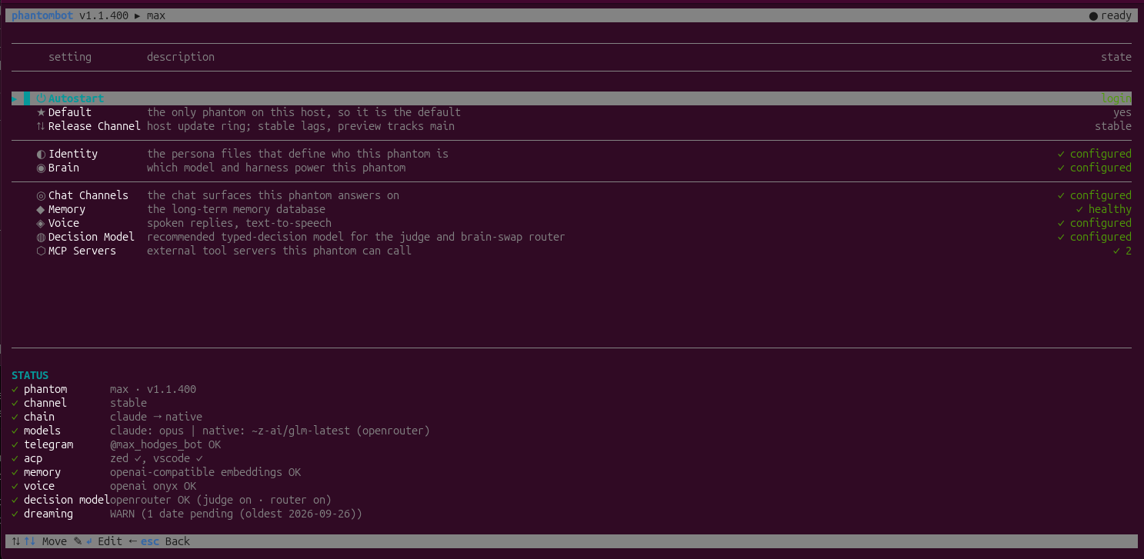Image resolution: width=1144 pixels, height=559 pixels.
Task: Click the '2' state for MCP Servers
Action: point(1129,251)
